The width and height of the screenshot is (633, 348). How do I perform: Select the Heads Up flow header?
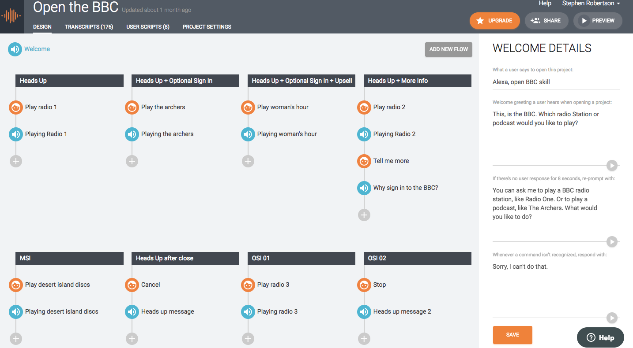(69, 81)
